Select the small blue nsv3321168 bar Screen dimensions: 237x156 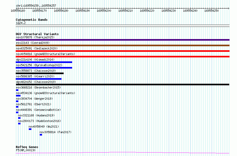tap(19, 118)
